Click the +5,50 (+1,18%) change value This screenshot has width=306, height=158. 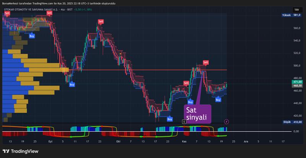click(83, 10)
